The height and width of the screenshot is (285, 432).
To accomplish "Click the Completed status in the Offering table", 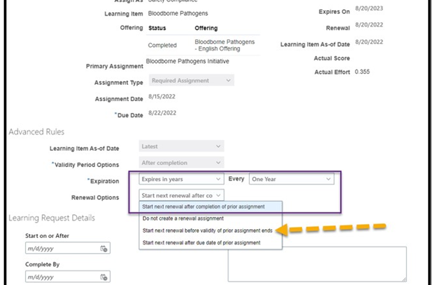I will tap(162, 45).
